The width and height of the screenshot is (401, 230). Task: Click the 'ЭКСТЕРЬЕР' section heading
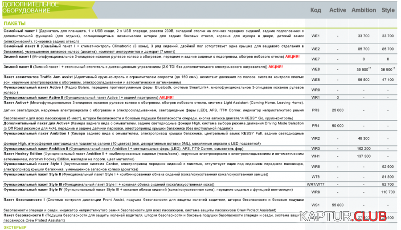[15, 227]
